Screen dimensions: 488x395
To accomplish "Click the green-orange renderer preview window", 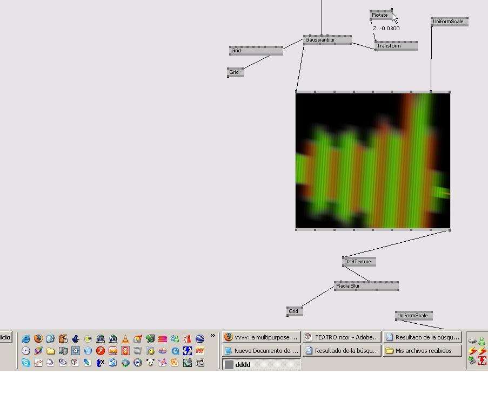I will coord(373,161).
